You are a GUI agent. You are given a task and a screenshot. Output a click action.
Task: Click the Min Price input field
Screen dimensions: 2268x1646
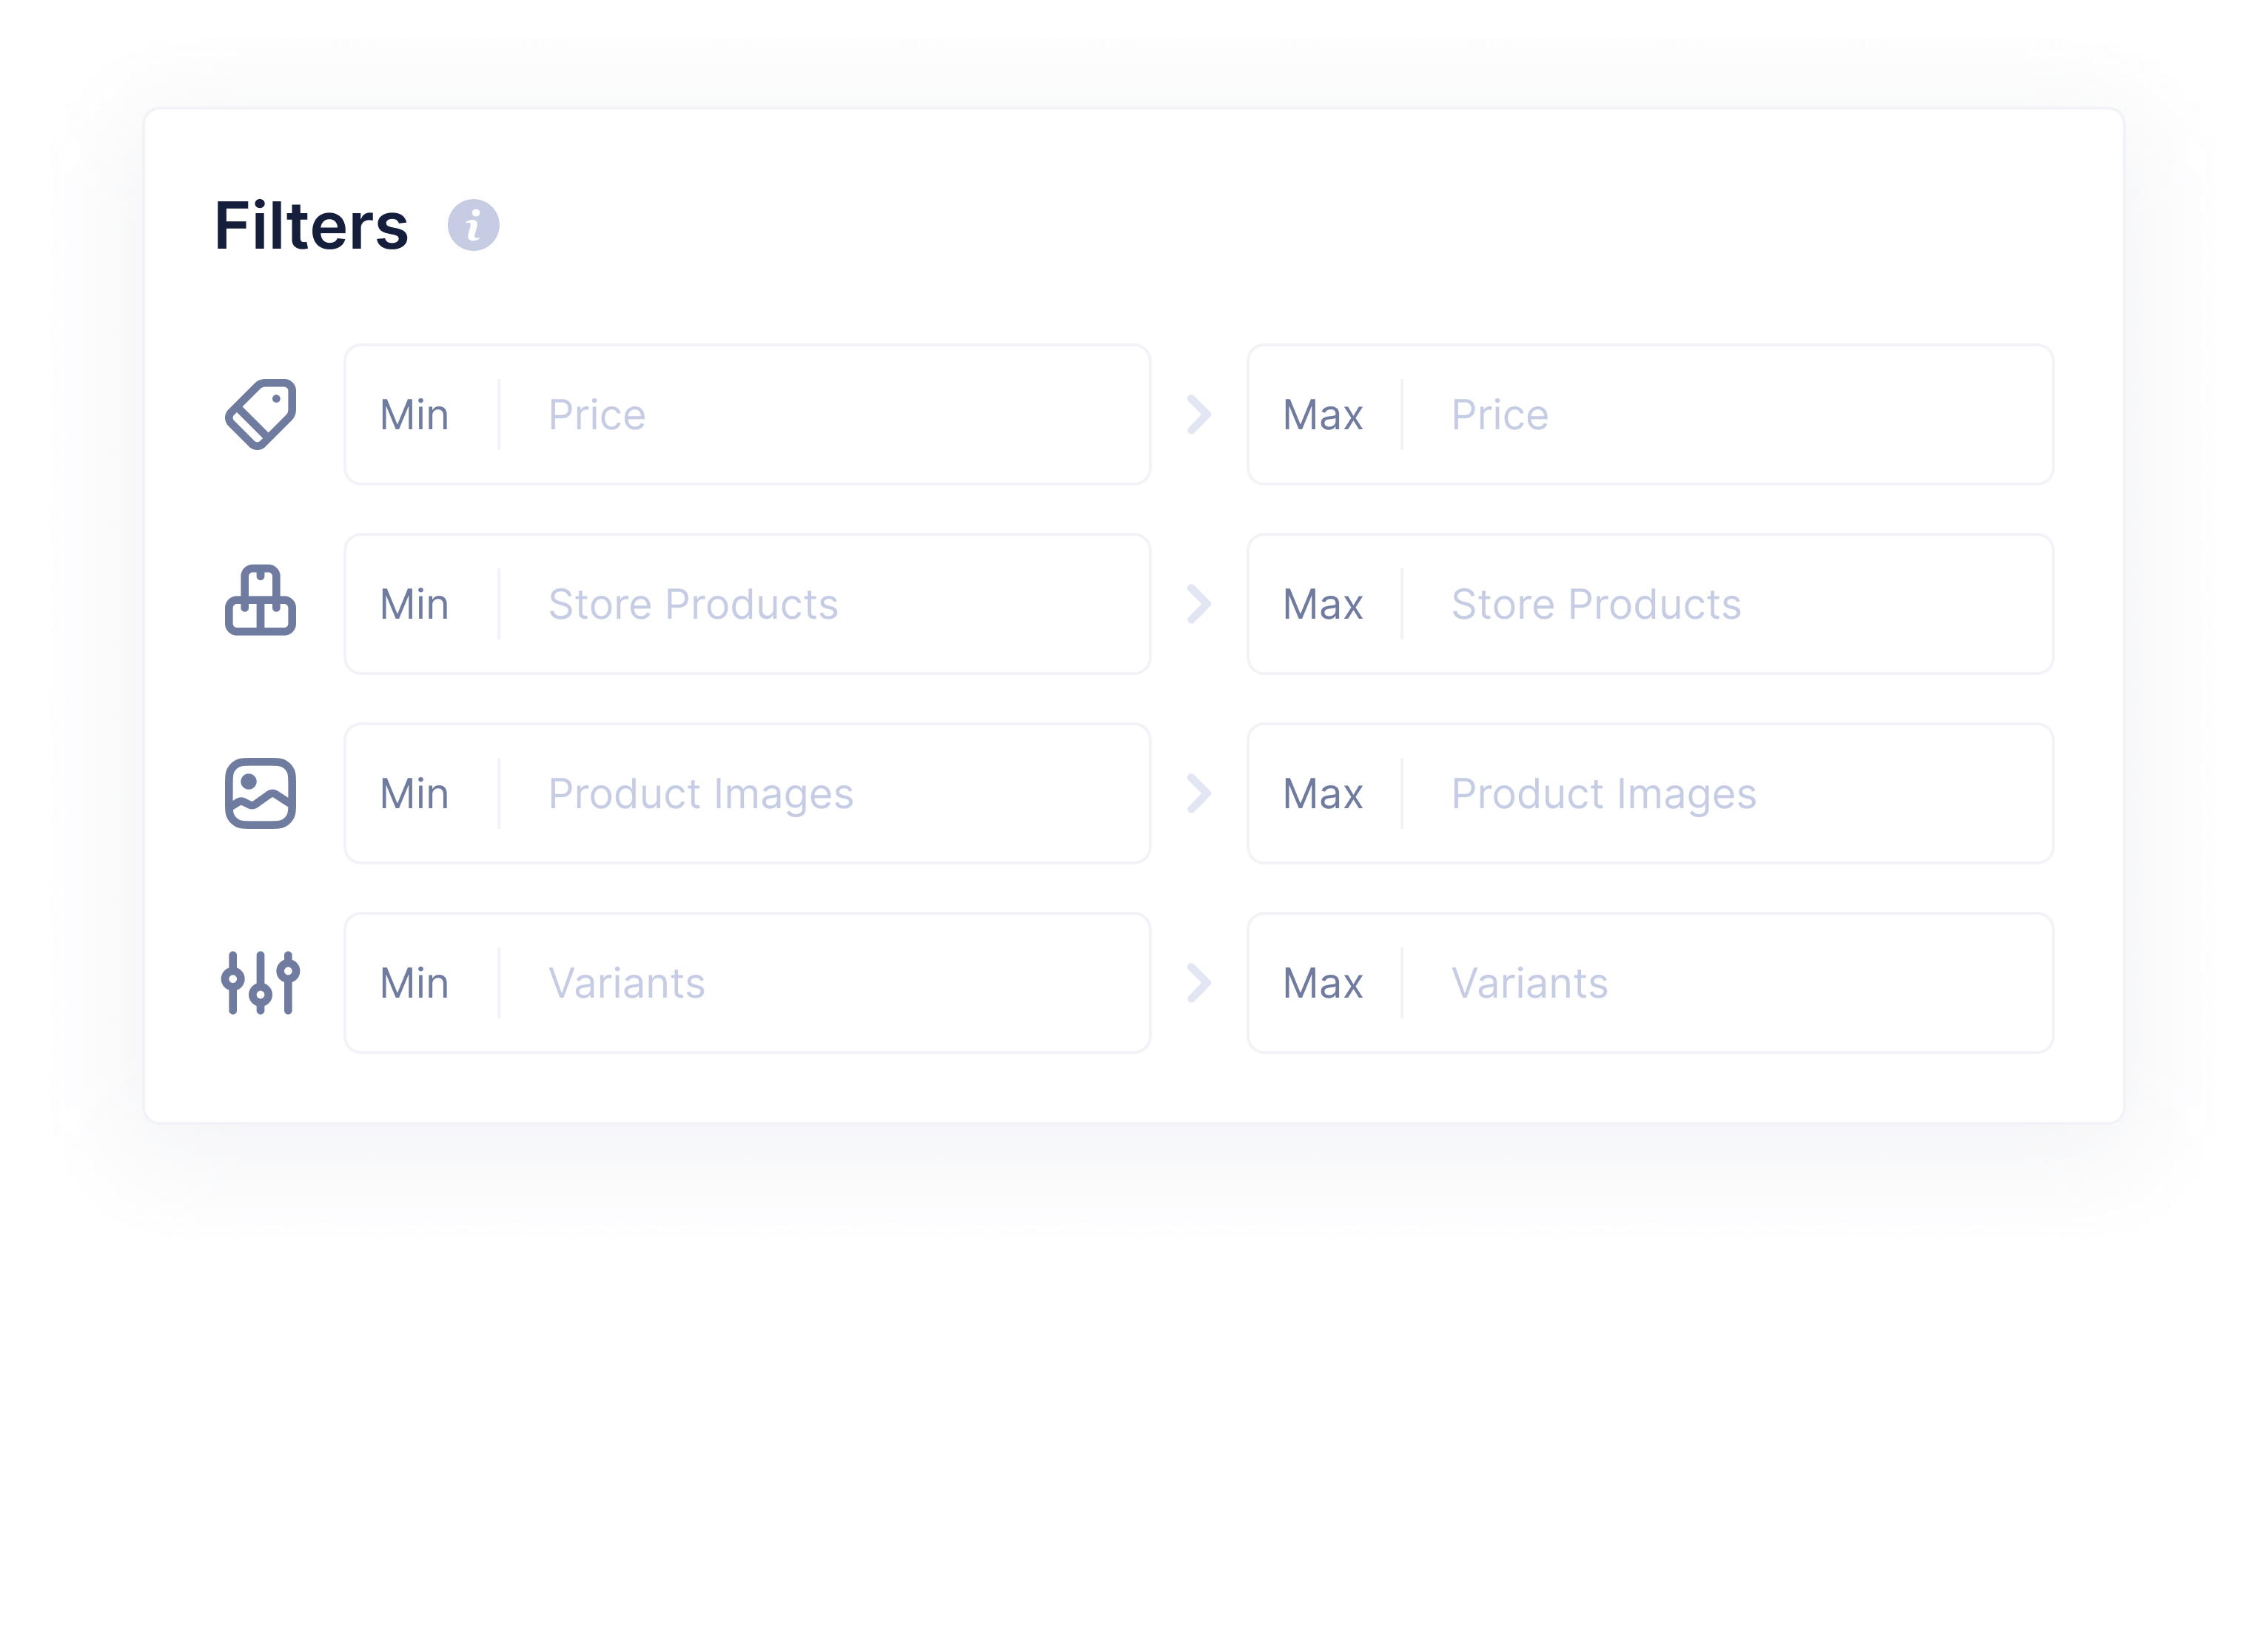[x=800, y=414]
